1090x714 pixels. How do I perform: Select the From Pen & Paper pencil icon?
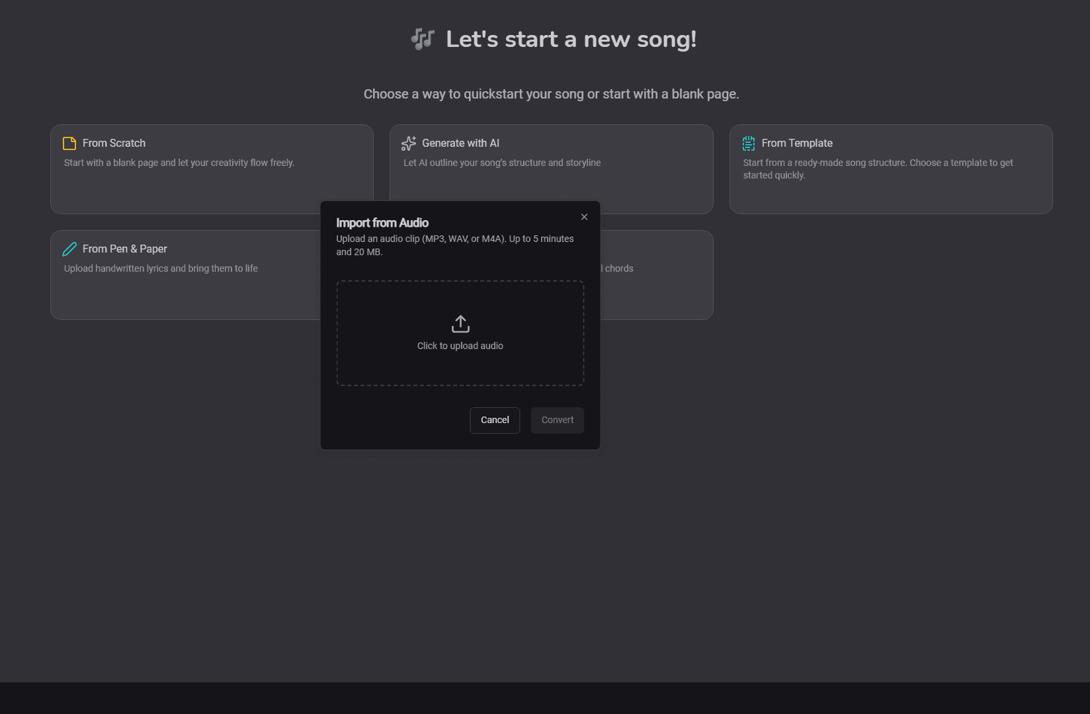point(69,249)
